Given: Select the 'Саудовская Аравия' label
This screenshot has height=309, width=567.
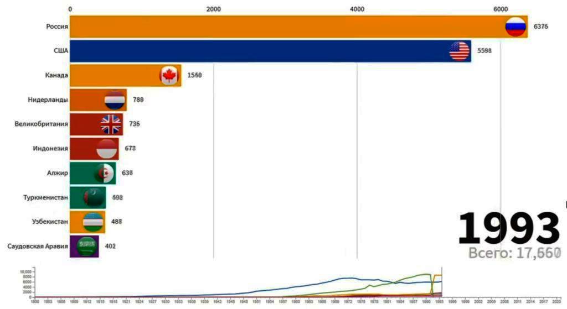Looking at the screenshot, I should tap(38, 246).
